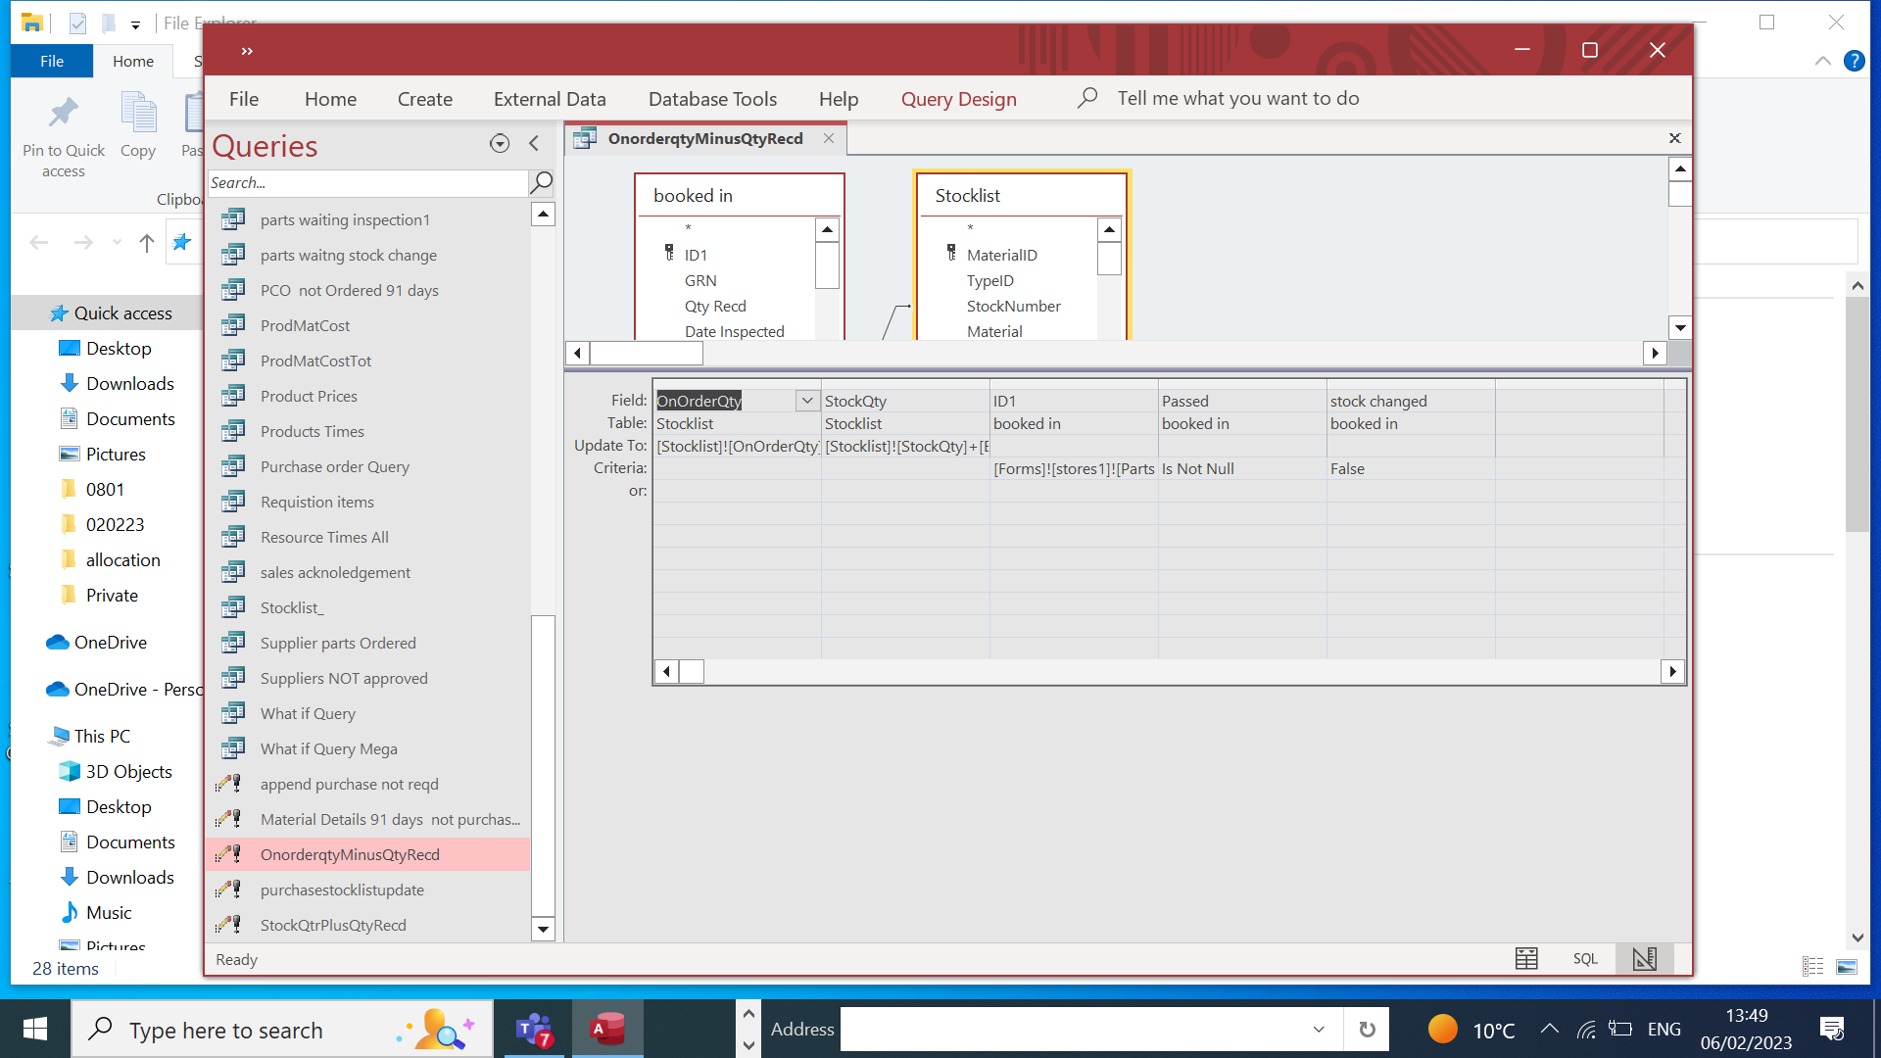Screen dimensions: 1881x1058
Task: Switch to the Query Design tab
Action: [x=958, y=99]
